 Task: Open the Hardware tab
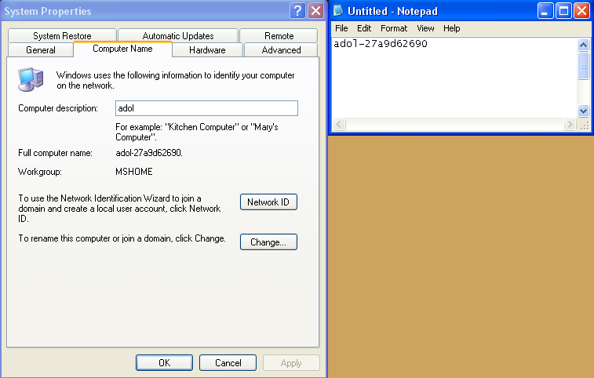click(x=207, y=50)
